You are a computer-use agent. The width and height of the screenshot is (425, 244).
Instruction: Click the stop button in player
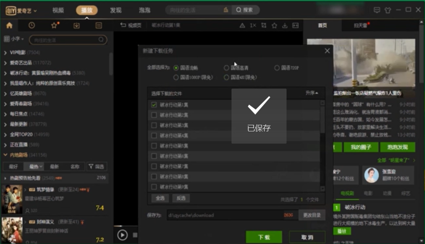click(135, 235)
